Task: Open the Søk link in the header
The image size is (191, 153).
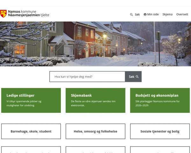Action: click(x=137, y=15)
